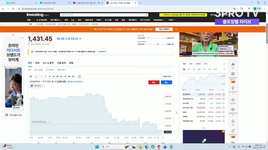Click the clock icon in the DAX row
268x150 pixels.
pyautogui.click(x=223, y=112)
